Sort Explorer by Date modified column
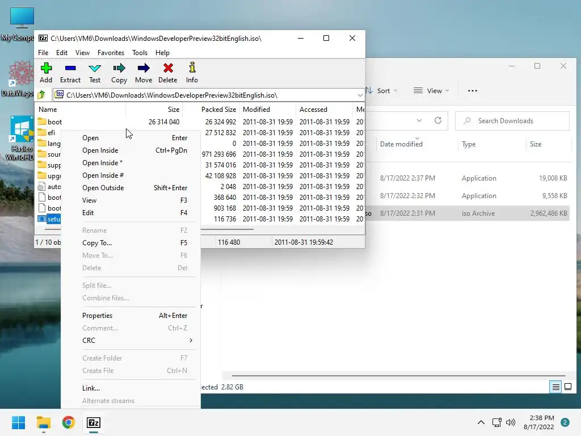The image size is (581, 436). tap(401, 144)
